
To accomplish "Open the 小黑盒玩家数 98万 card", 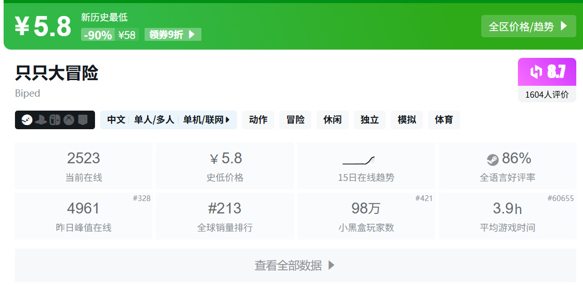I will point(366,216).
